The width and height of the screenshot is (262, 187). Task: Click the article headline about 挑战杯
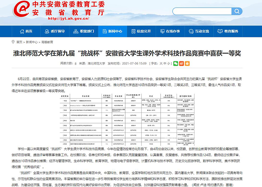tap(127, 53)
